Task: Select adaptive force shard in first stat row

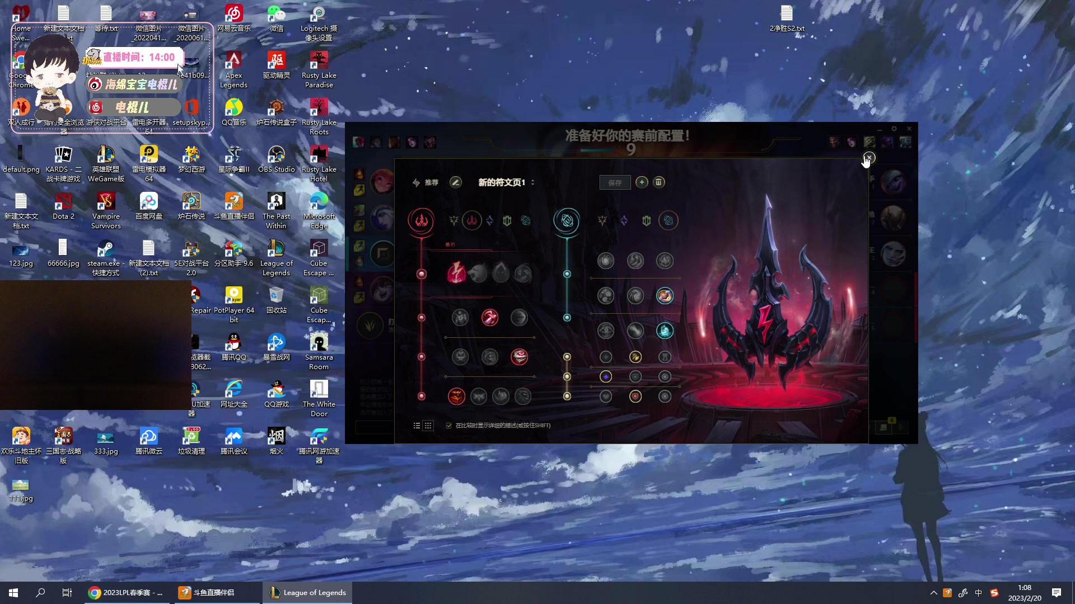Action: [x=606, y=357]
